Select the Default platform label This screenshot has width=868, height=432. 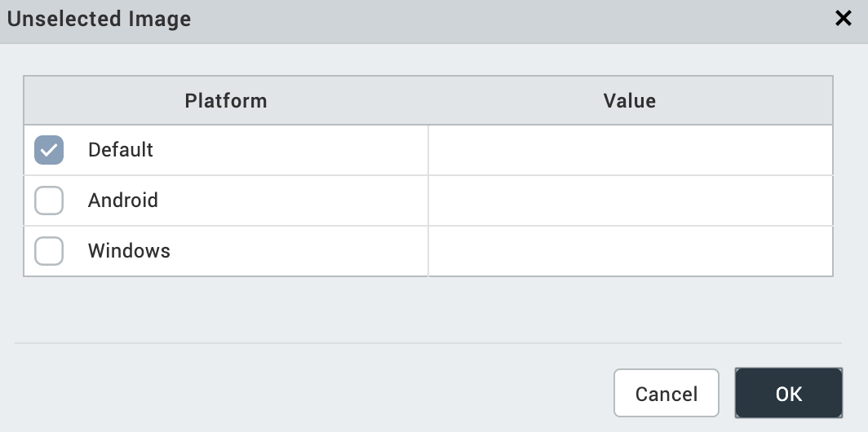click(x=121, y=150)
